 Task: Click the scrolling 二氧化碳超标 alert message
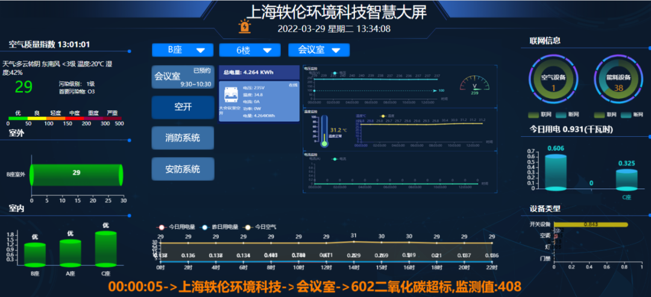click(x=315, y=287)
